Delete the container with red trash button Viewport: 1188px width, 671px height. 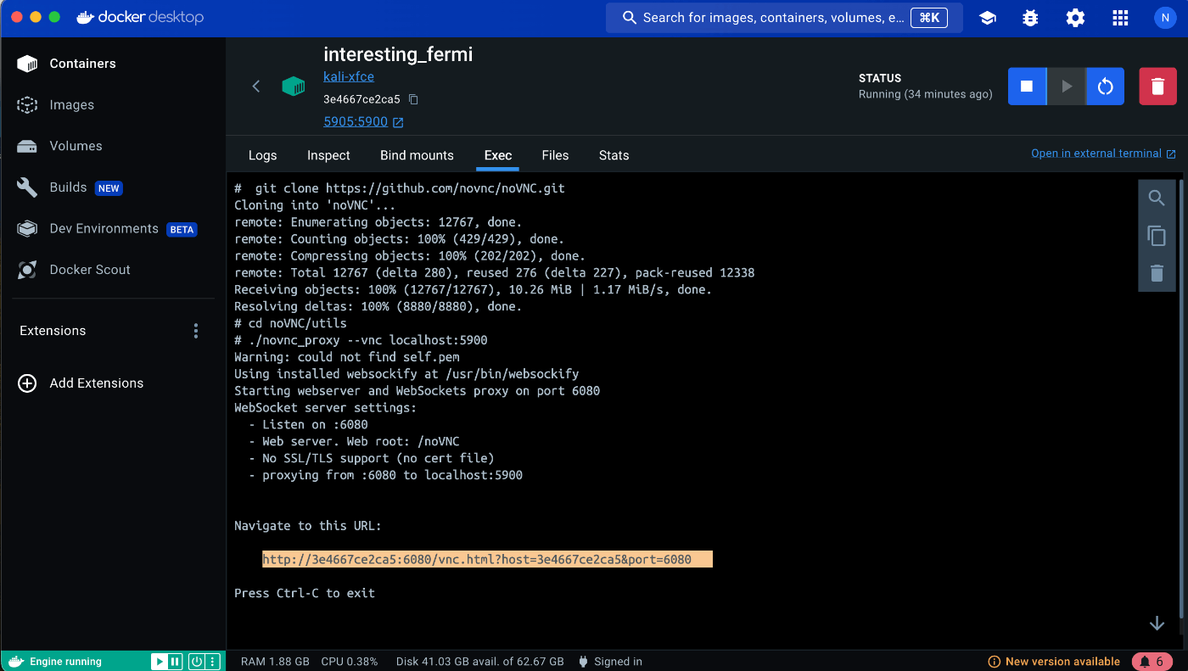[x=1157, y=87]
